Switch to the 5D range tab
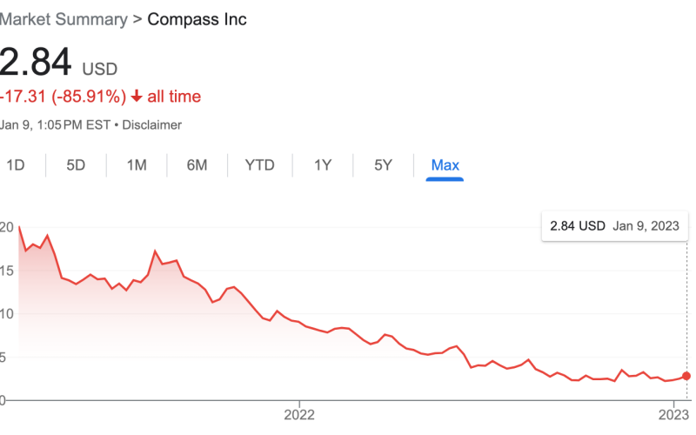696x435 pixels. [x=76, y=165]
